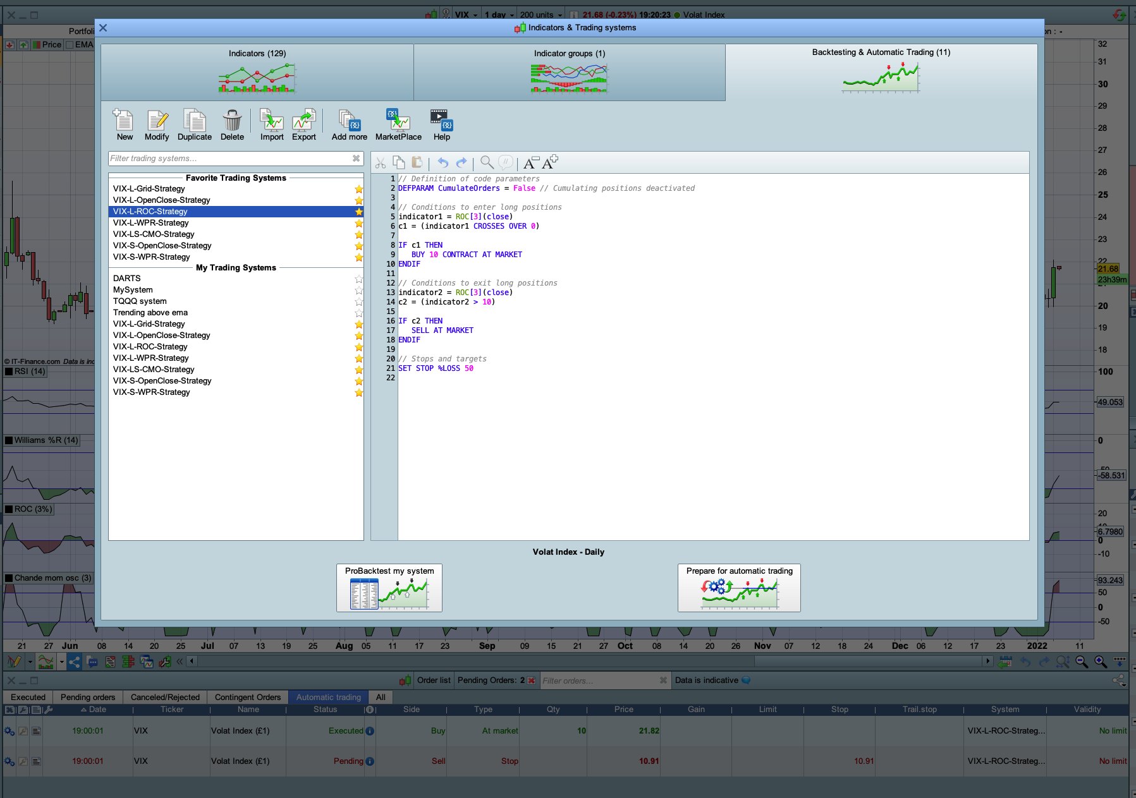
Task: Switch to the Pending orders tab
Action: [x=88, y=697]
